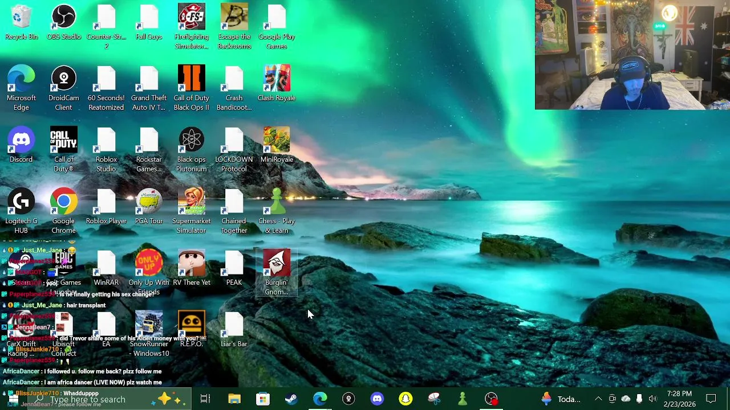Select the Liar's Bar shortcut

pyautogui.click(x=234, y=330)
